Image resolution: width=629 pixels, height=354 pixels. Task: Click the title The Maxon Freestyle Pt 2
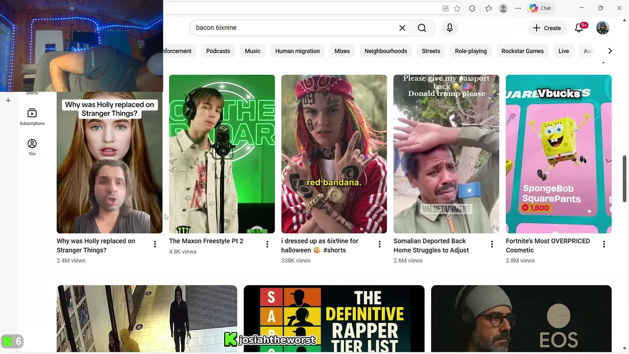[206, 241]
